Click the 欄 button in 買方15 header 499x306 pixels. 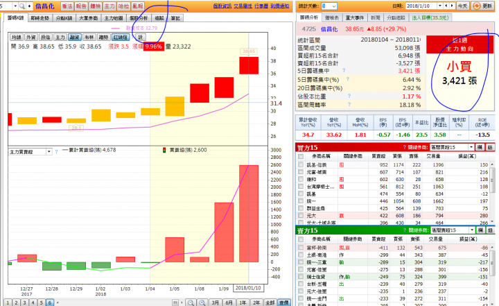click(480, 147)
